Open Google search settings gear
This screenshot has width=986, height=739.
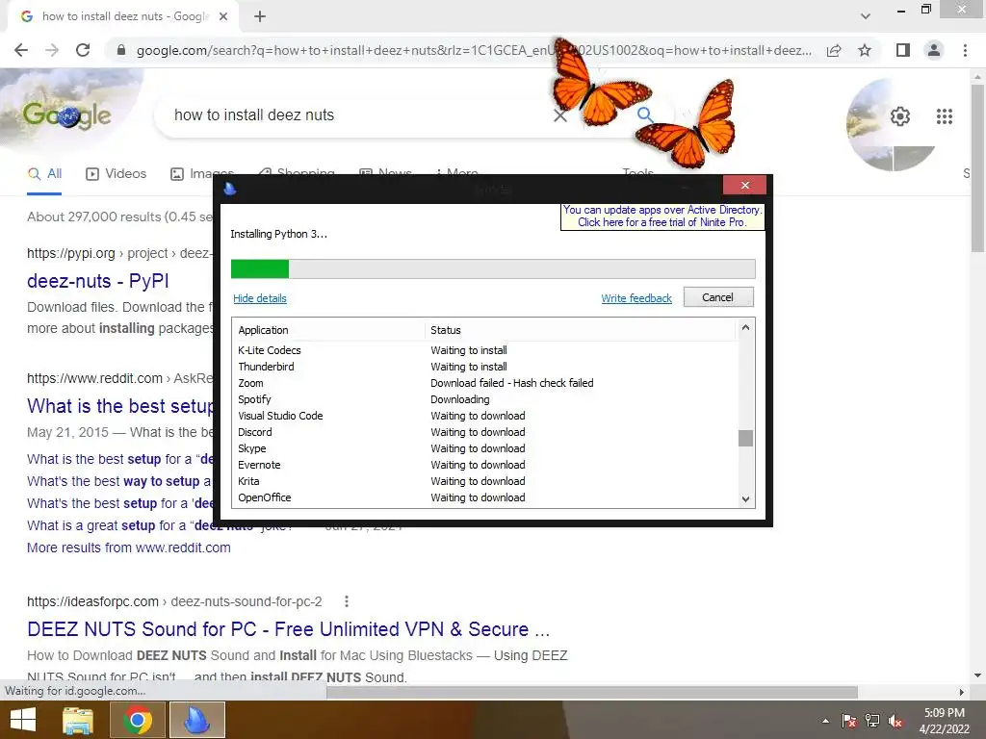[900, 116]
